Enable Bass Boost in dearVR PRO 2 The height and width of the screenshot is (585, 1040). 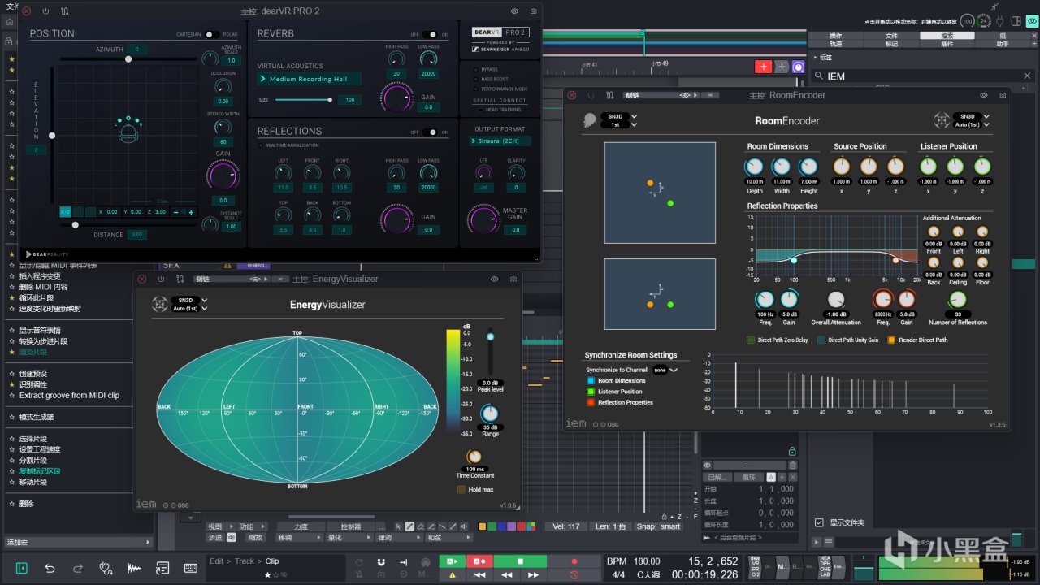(x=476, y=79)
